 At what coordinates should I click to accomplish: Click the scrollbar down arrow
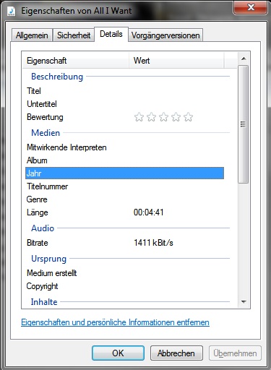(244, 302)
